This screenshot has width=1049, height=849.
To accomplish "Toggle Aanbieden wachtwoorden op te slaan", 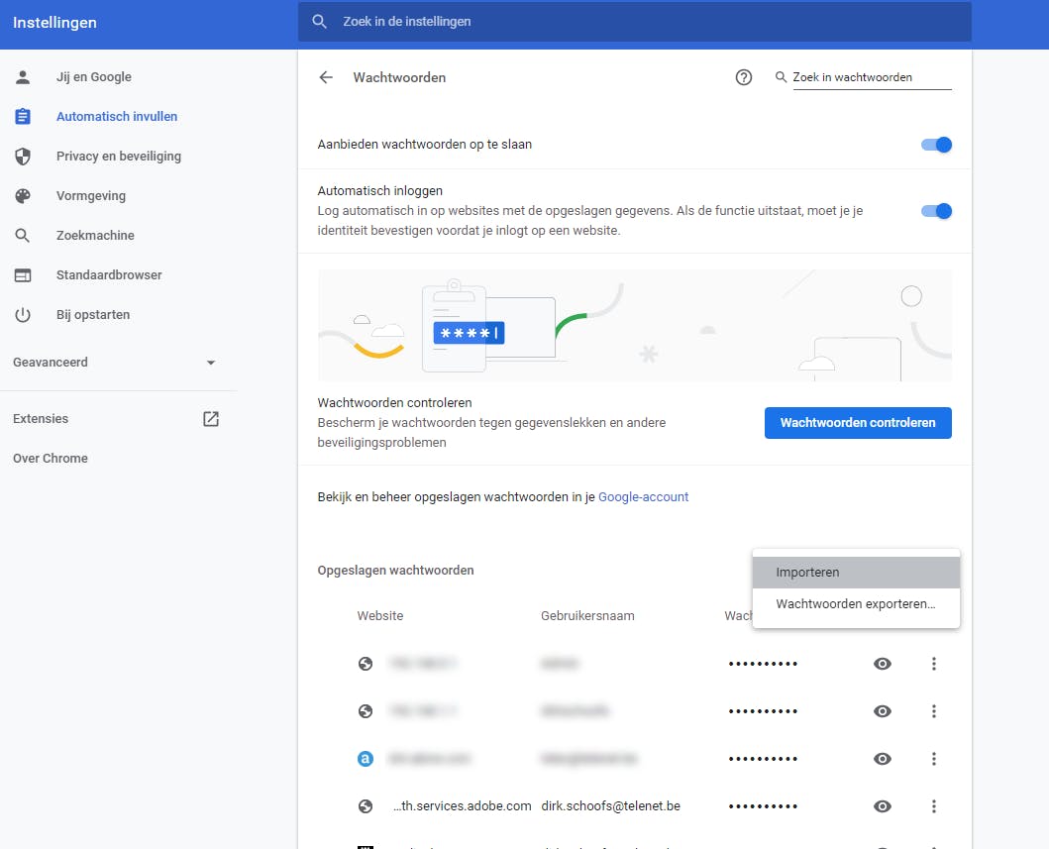I will (x=937, y=145).
